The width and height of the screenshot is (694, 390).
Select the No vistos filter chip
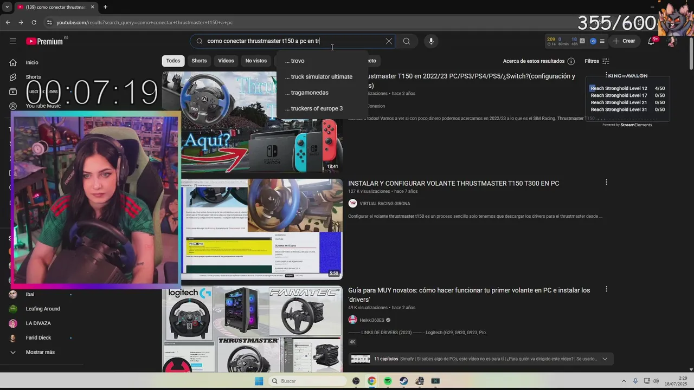256,61
